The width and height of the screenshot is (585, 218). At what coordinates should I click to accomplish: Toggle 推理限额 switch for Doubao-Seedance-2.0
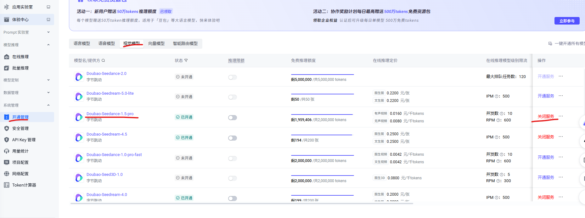click(x=233, y=77)
